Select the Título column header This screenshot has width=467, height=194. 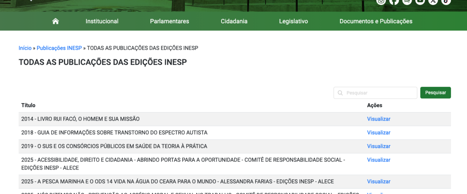click(x=28, y=105)
